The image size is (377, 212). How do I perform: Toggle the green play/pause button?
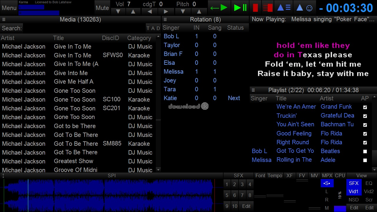(x=240, y=8)
